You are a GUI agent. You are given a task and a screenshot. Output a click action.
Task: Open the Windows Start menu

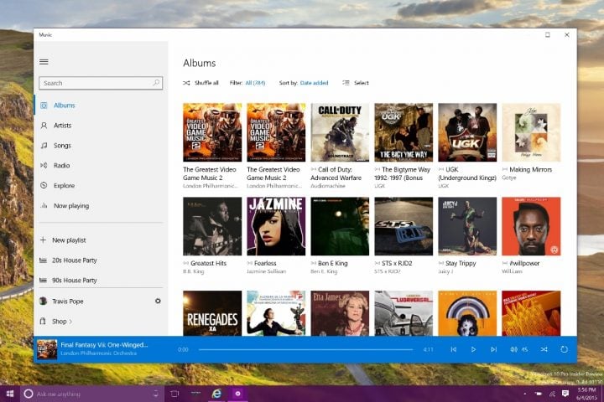pyautogui.click(x=10, y=394)
